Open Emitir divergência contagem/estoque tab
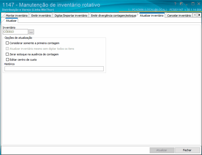This screenshot has width=202, height=155. [114, 16]
